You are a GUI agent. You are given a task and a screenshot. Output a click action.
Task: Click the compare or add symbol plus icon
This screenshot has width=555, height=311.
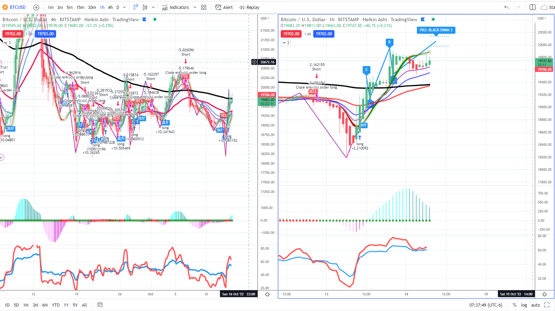[36, 7]
